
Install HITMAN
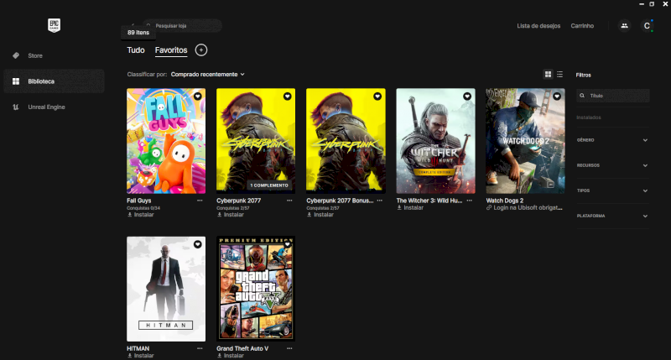pos(140,356)
